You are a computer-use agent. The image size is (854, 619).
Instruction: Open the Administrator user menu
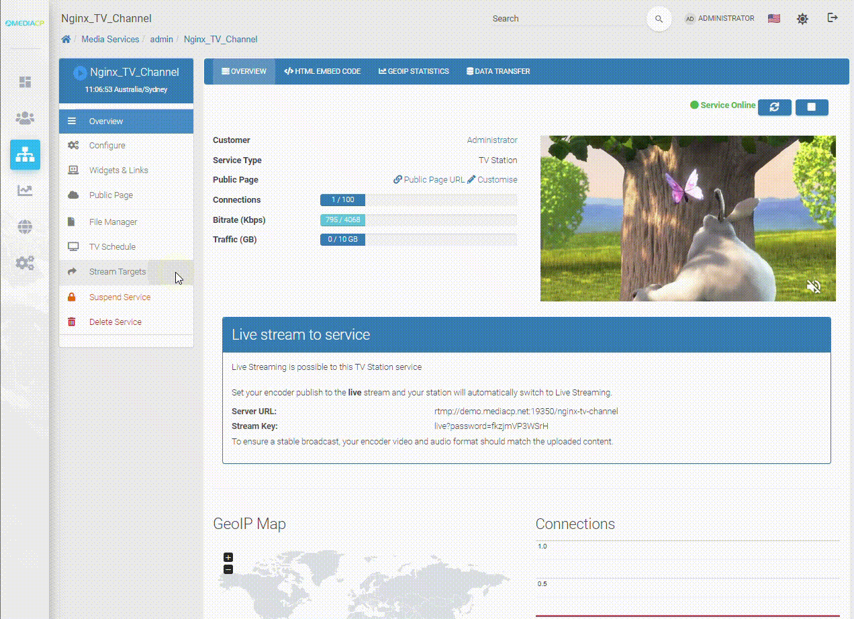[x=720, y=19]
